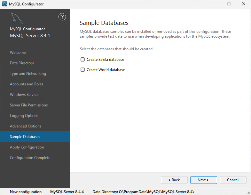Screen dimensions: 251x195
Task: Cancel the configuration wizard
Action: pyautogui.click(x=233, y=180)
